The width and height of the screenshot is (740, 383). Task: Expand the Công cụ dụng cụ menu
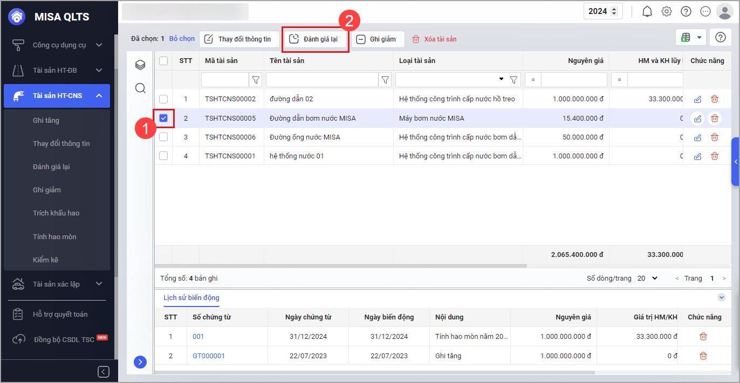[x=59, y=45]
